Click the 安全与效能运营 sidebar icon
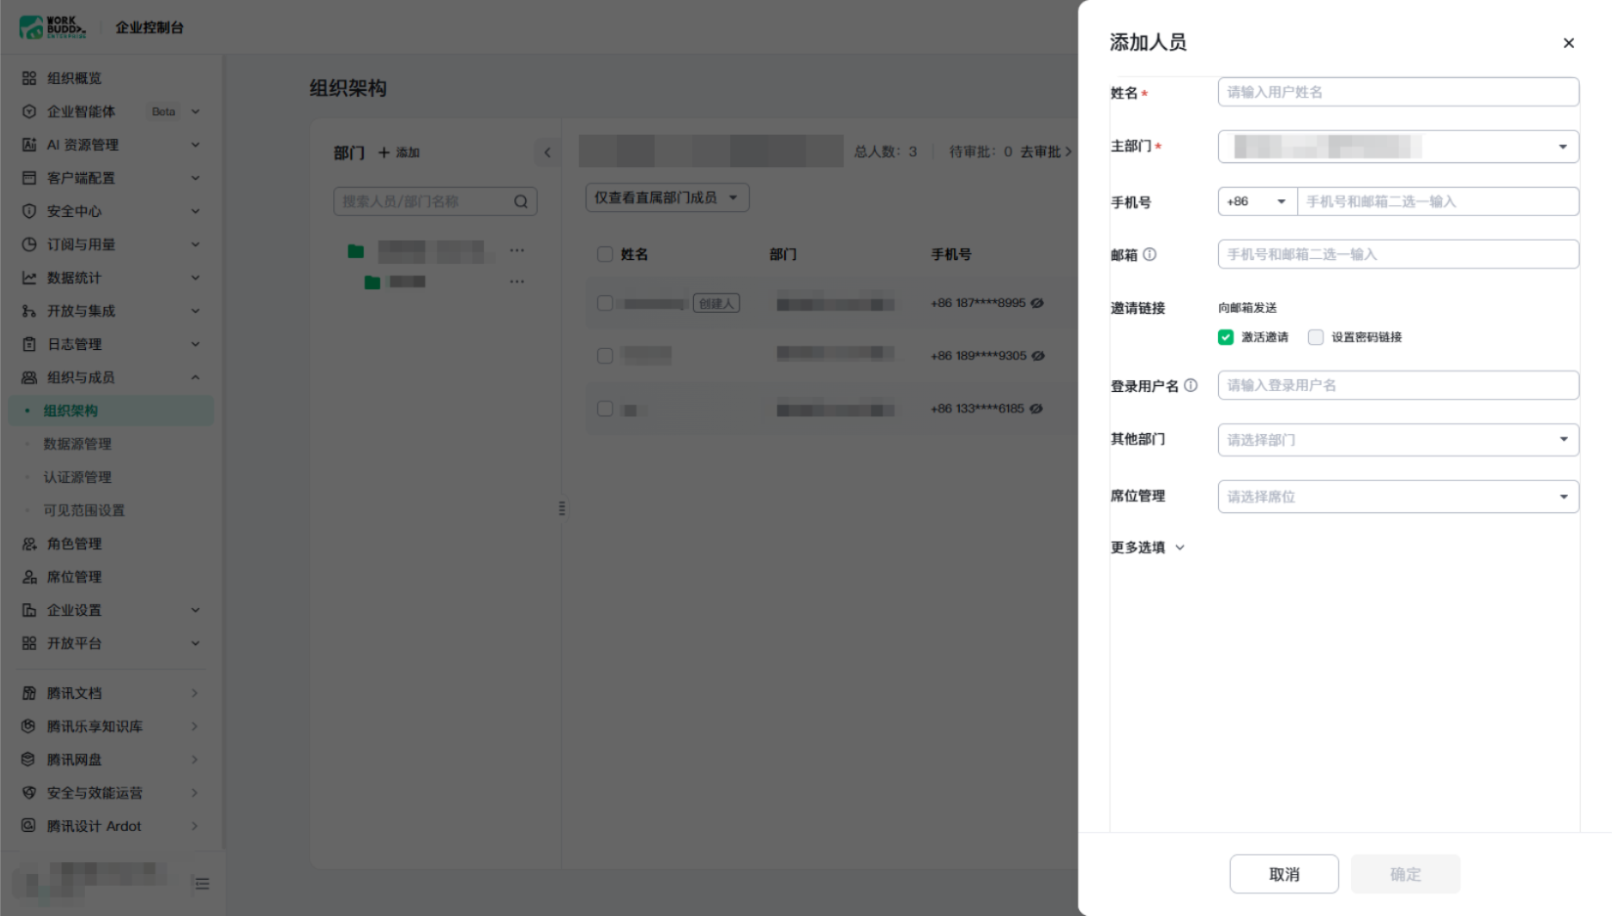This screenshot has width=1612, height=916. (x=29, y=793)
